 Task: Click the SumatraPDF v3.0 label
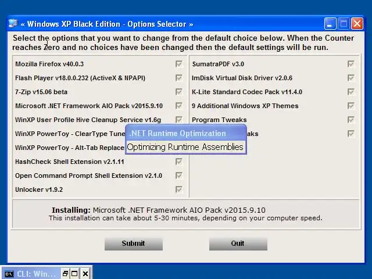pos(218,64)
